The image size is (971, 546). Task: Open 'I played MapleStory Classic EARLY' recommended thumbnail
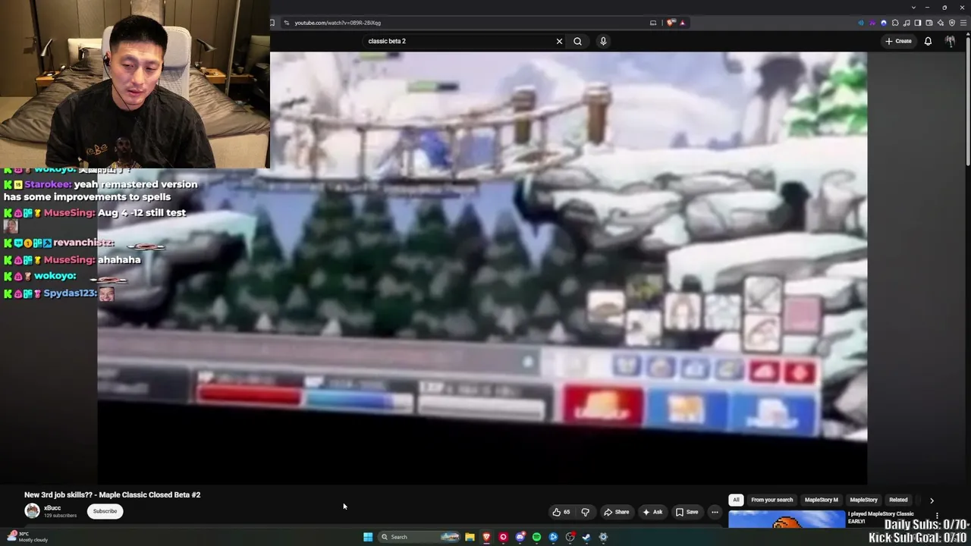787,519
